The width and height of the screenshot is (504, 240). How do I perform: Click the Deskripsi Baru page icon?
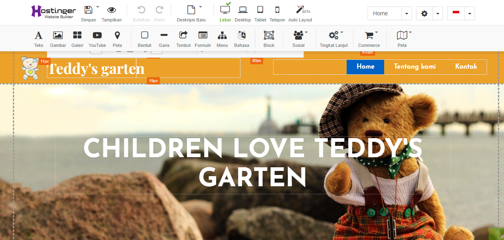pos(191,10)
